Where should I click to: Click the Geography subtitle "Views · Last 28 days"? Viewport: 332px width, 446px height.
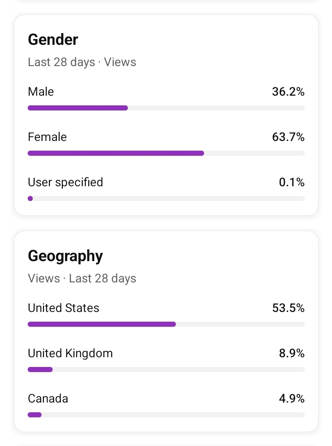pos(82,279)
